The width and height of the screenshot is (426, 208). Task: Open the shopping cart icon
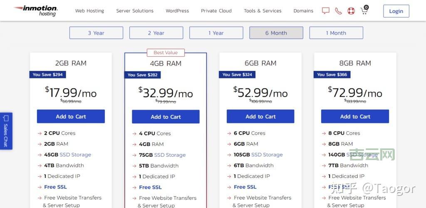coord(364,10)
